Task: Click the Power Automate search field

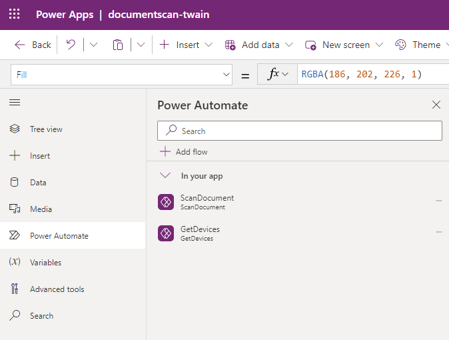Action: tap(300, 131)
